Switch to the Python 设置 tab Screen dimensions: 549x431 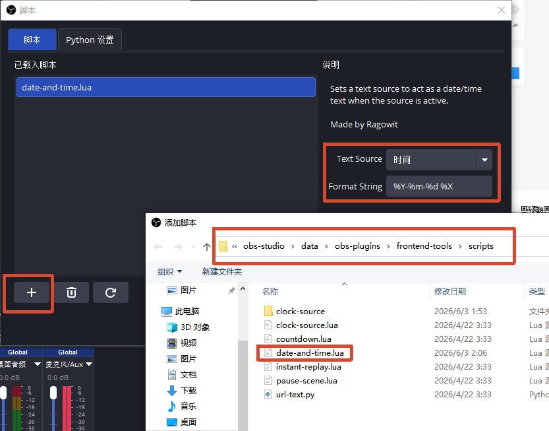tap(90, 40)
